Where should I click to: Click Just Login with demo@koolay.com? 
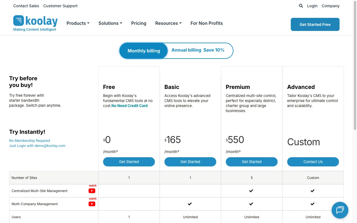pyautogui.click(x=37, y=146)
